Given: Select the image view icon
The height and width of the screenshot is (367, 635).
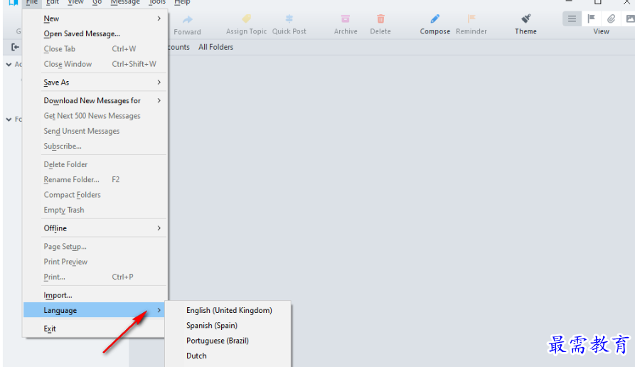Looking at the screenshot, I should coord(630,18).
